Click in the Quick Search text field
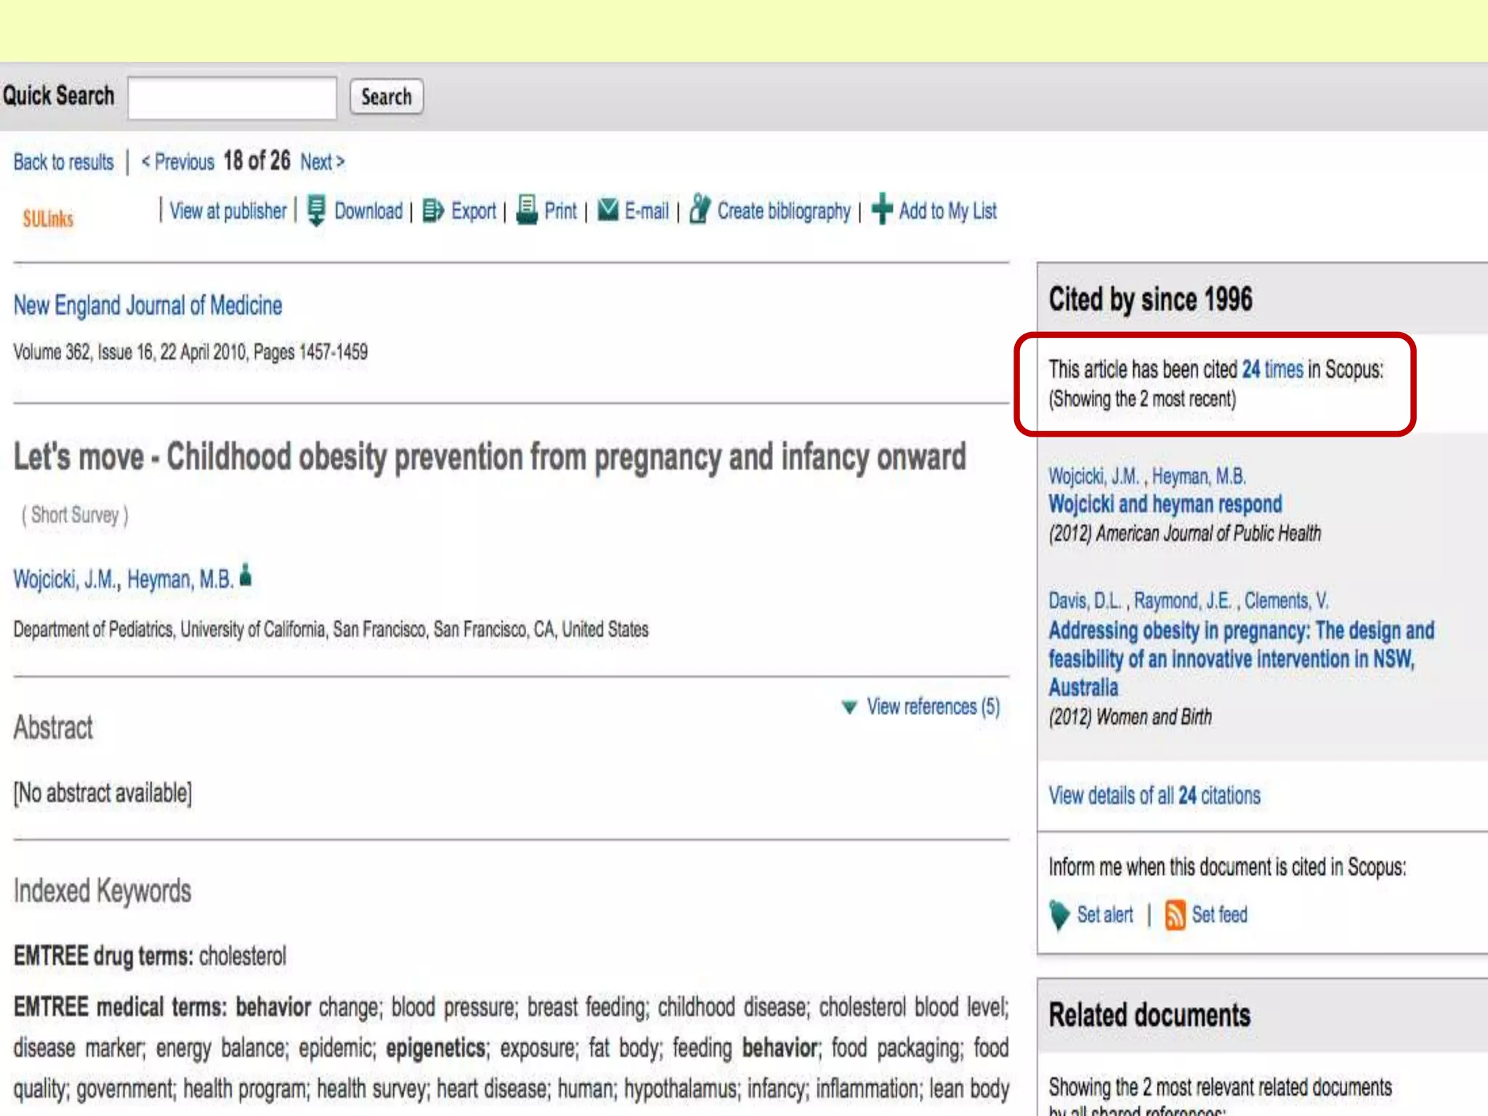The image size is (1488, 1116). pos(232,97)
